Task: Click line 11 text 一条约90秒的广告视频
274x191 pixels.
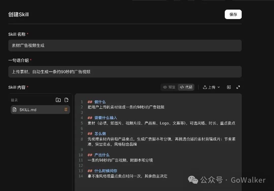Action: [x=120, y=160]
